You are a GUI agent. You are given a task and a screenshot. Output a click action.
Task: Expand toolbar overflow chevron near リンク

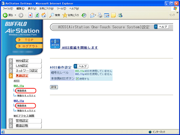click(177, 13)
